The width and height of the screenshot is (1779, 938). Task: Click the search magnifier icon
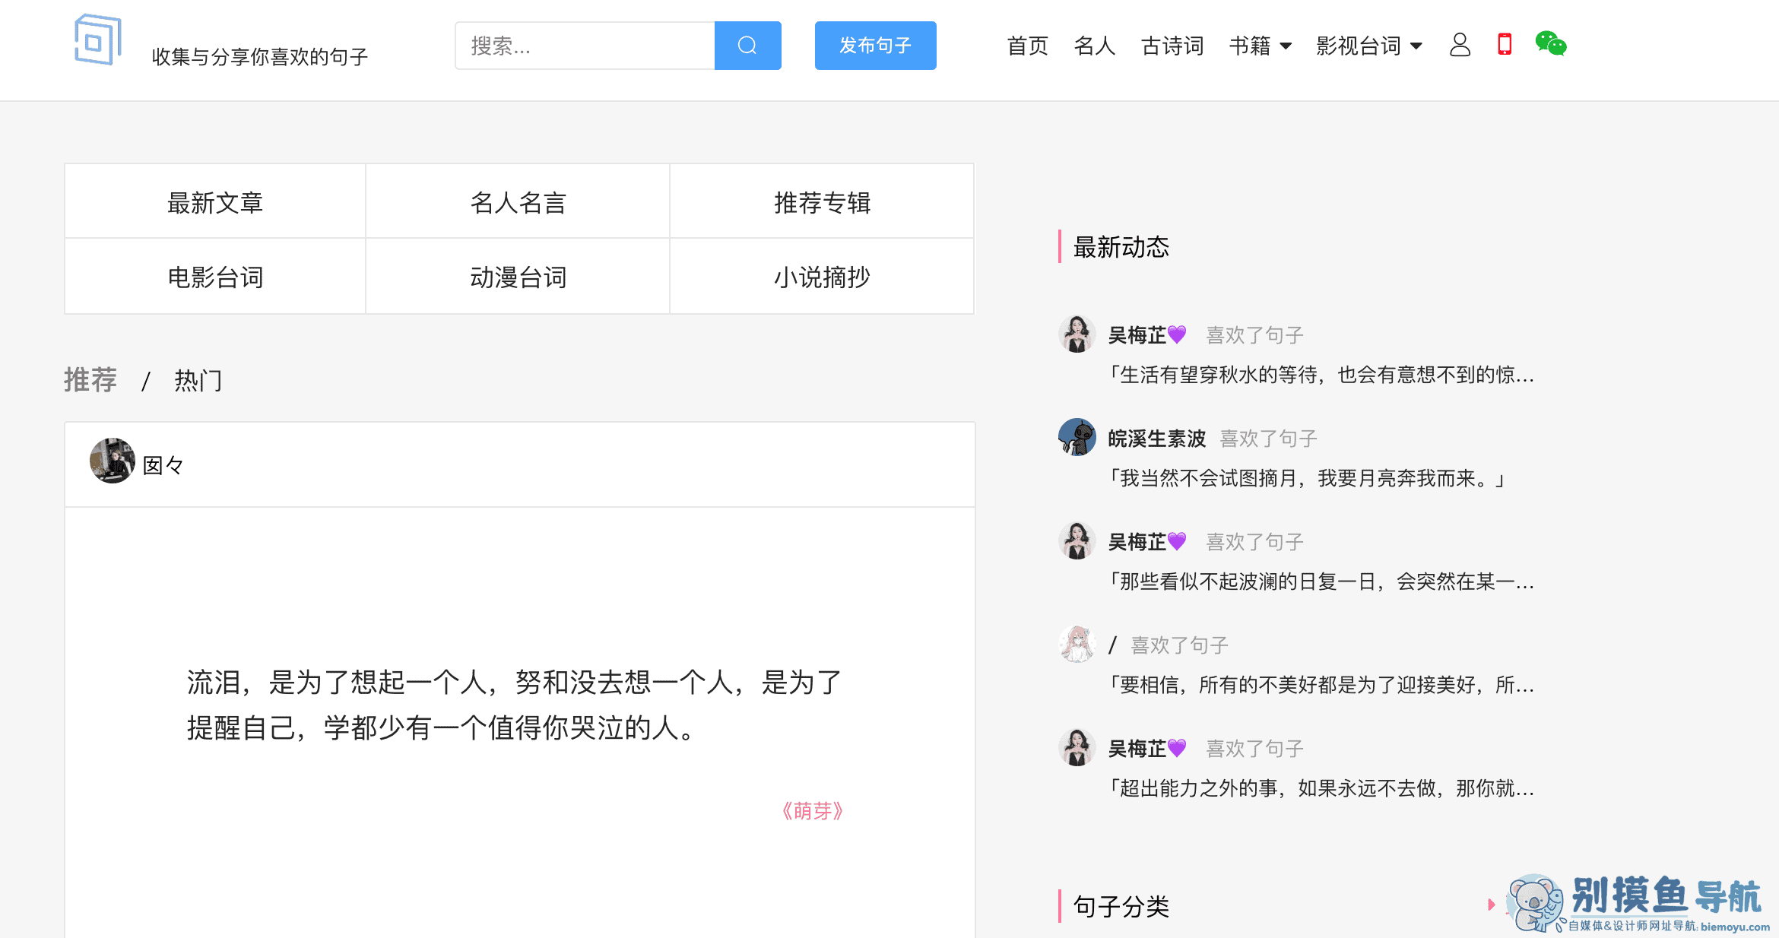[x=747, y=46]
